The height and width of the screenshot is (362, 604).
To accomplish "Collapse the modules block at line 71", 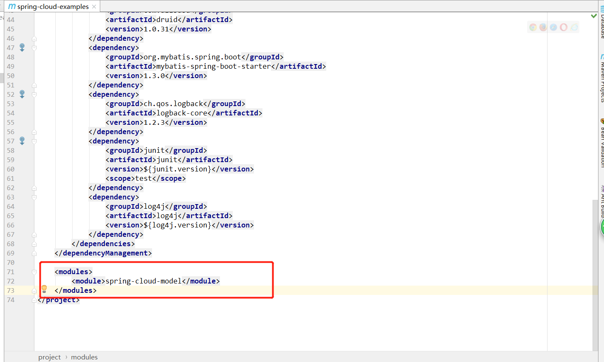I will (x=34, y=272).
